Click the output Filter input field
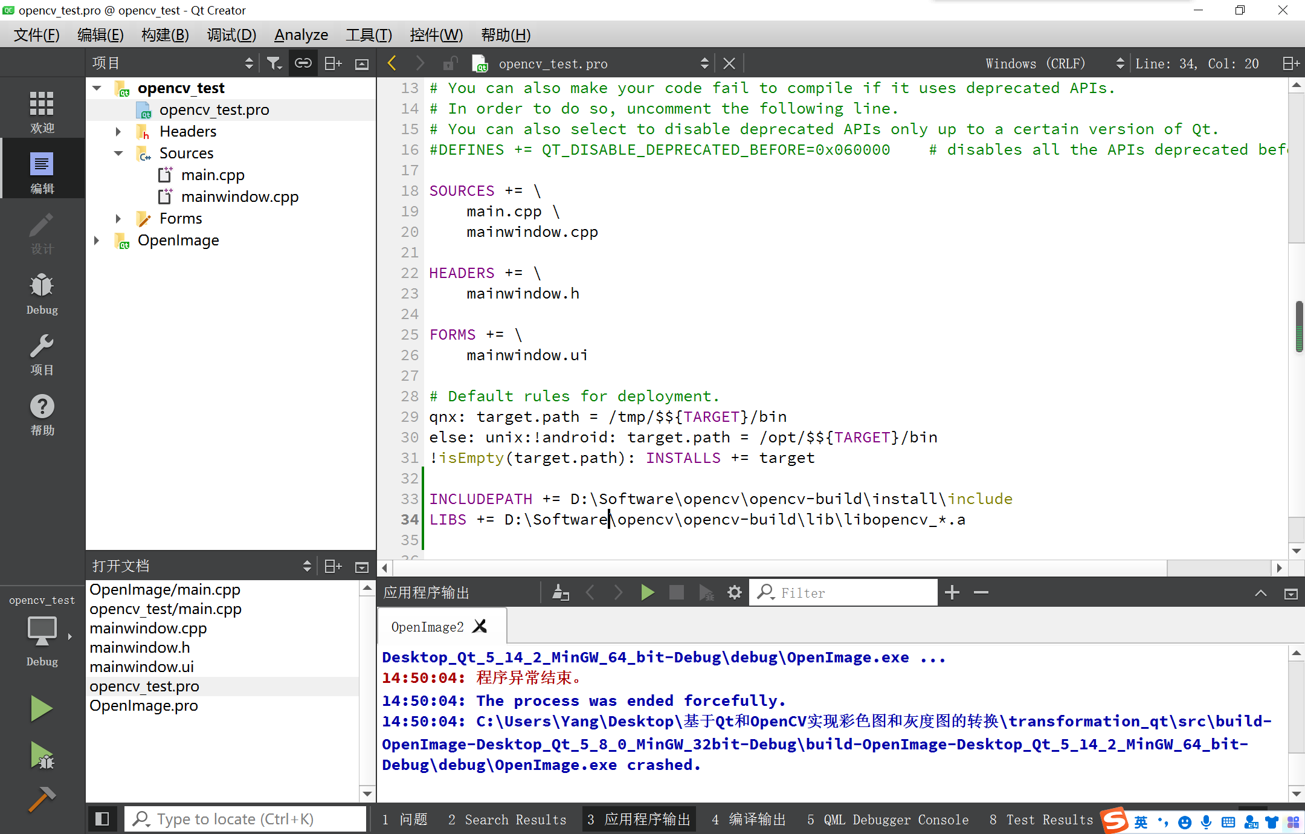This screenshot has height=834, width=1305. pos(852,593)
